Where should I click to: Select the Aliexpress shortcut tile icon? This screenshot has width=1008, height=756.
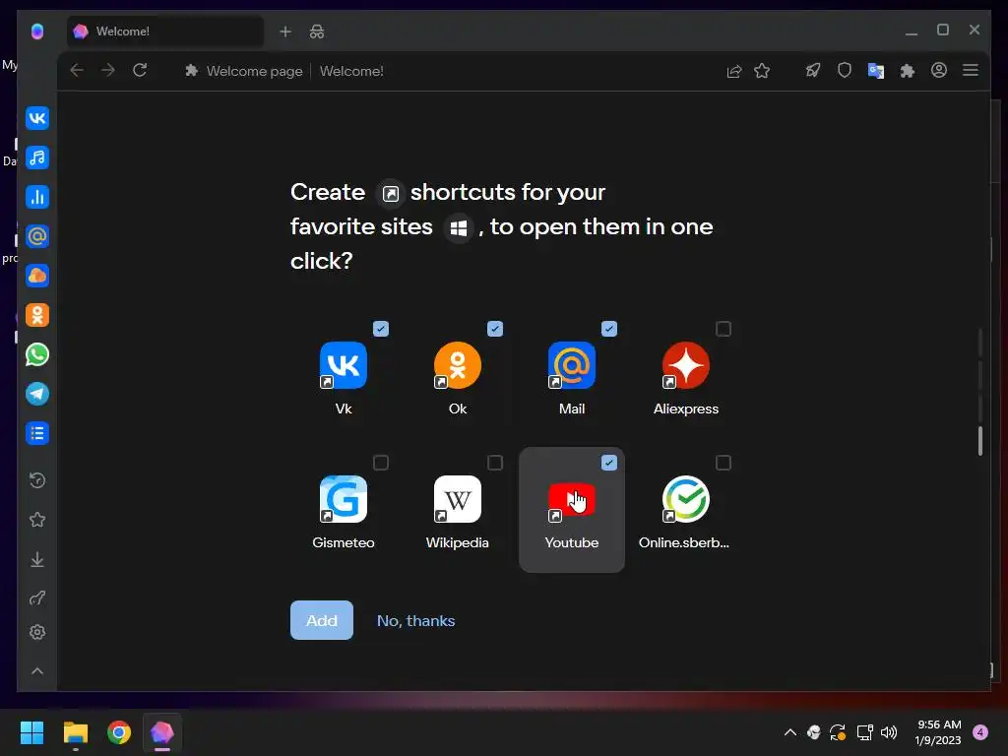(686, 365)
